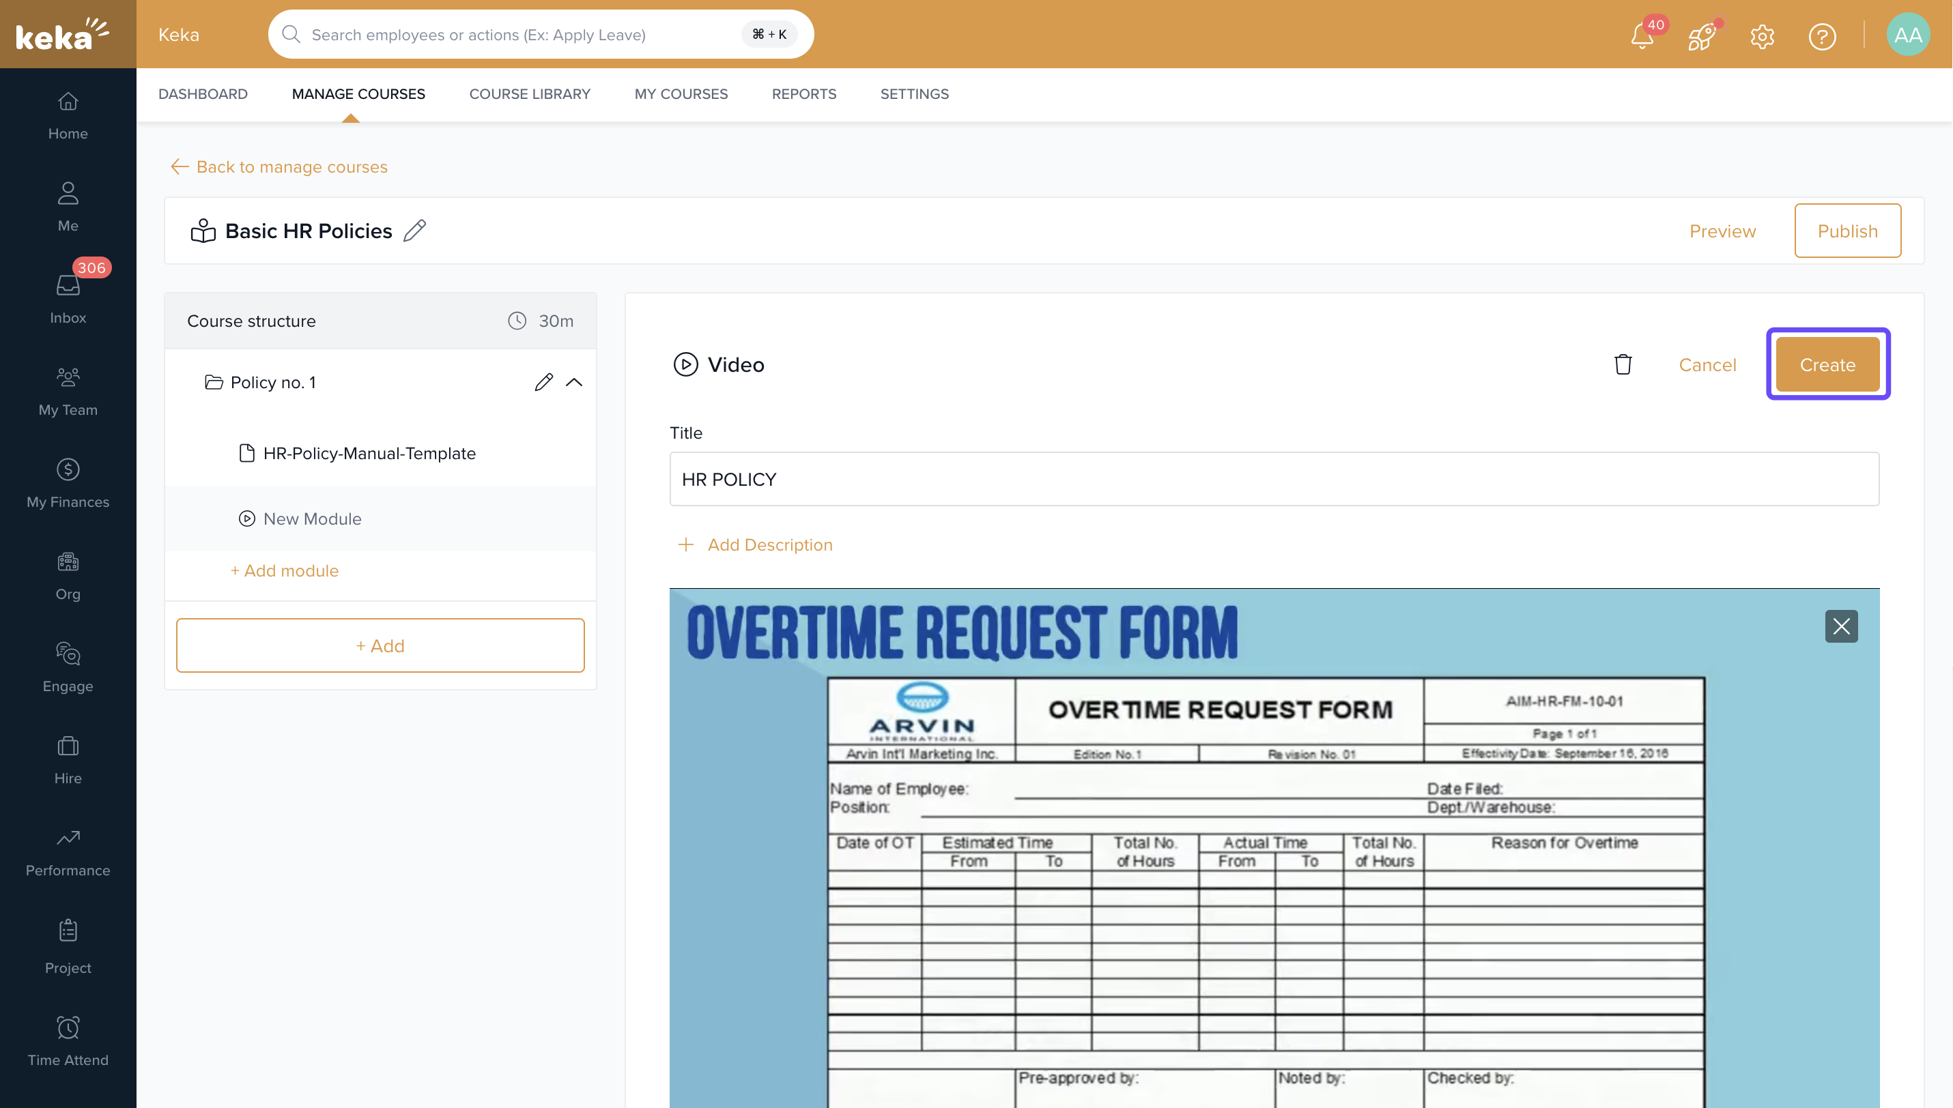Open the Reports tab

803,93
